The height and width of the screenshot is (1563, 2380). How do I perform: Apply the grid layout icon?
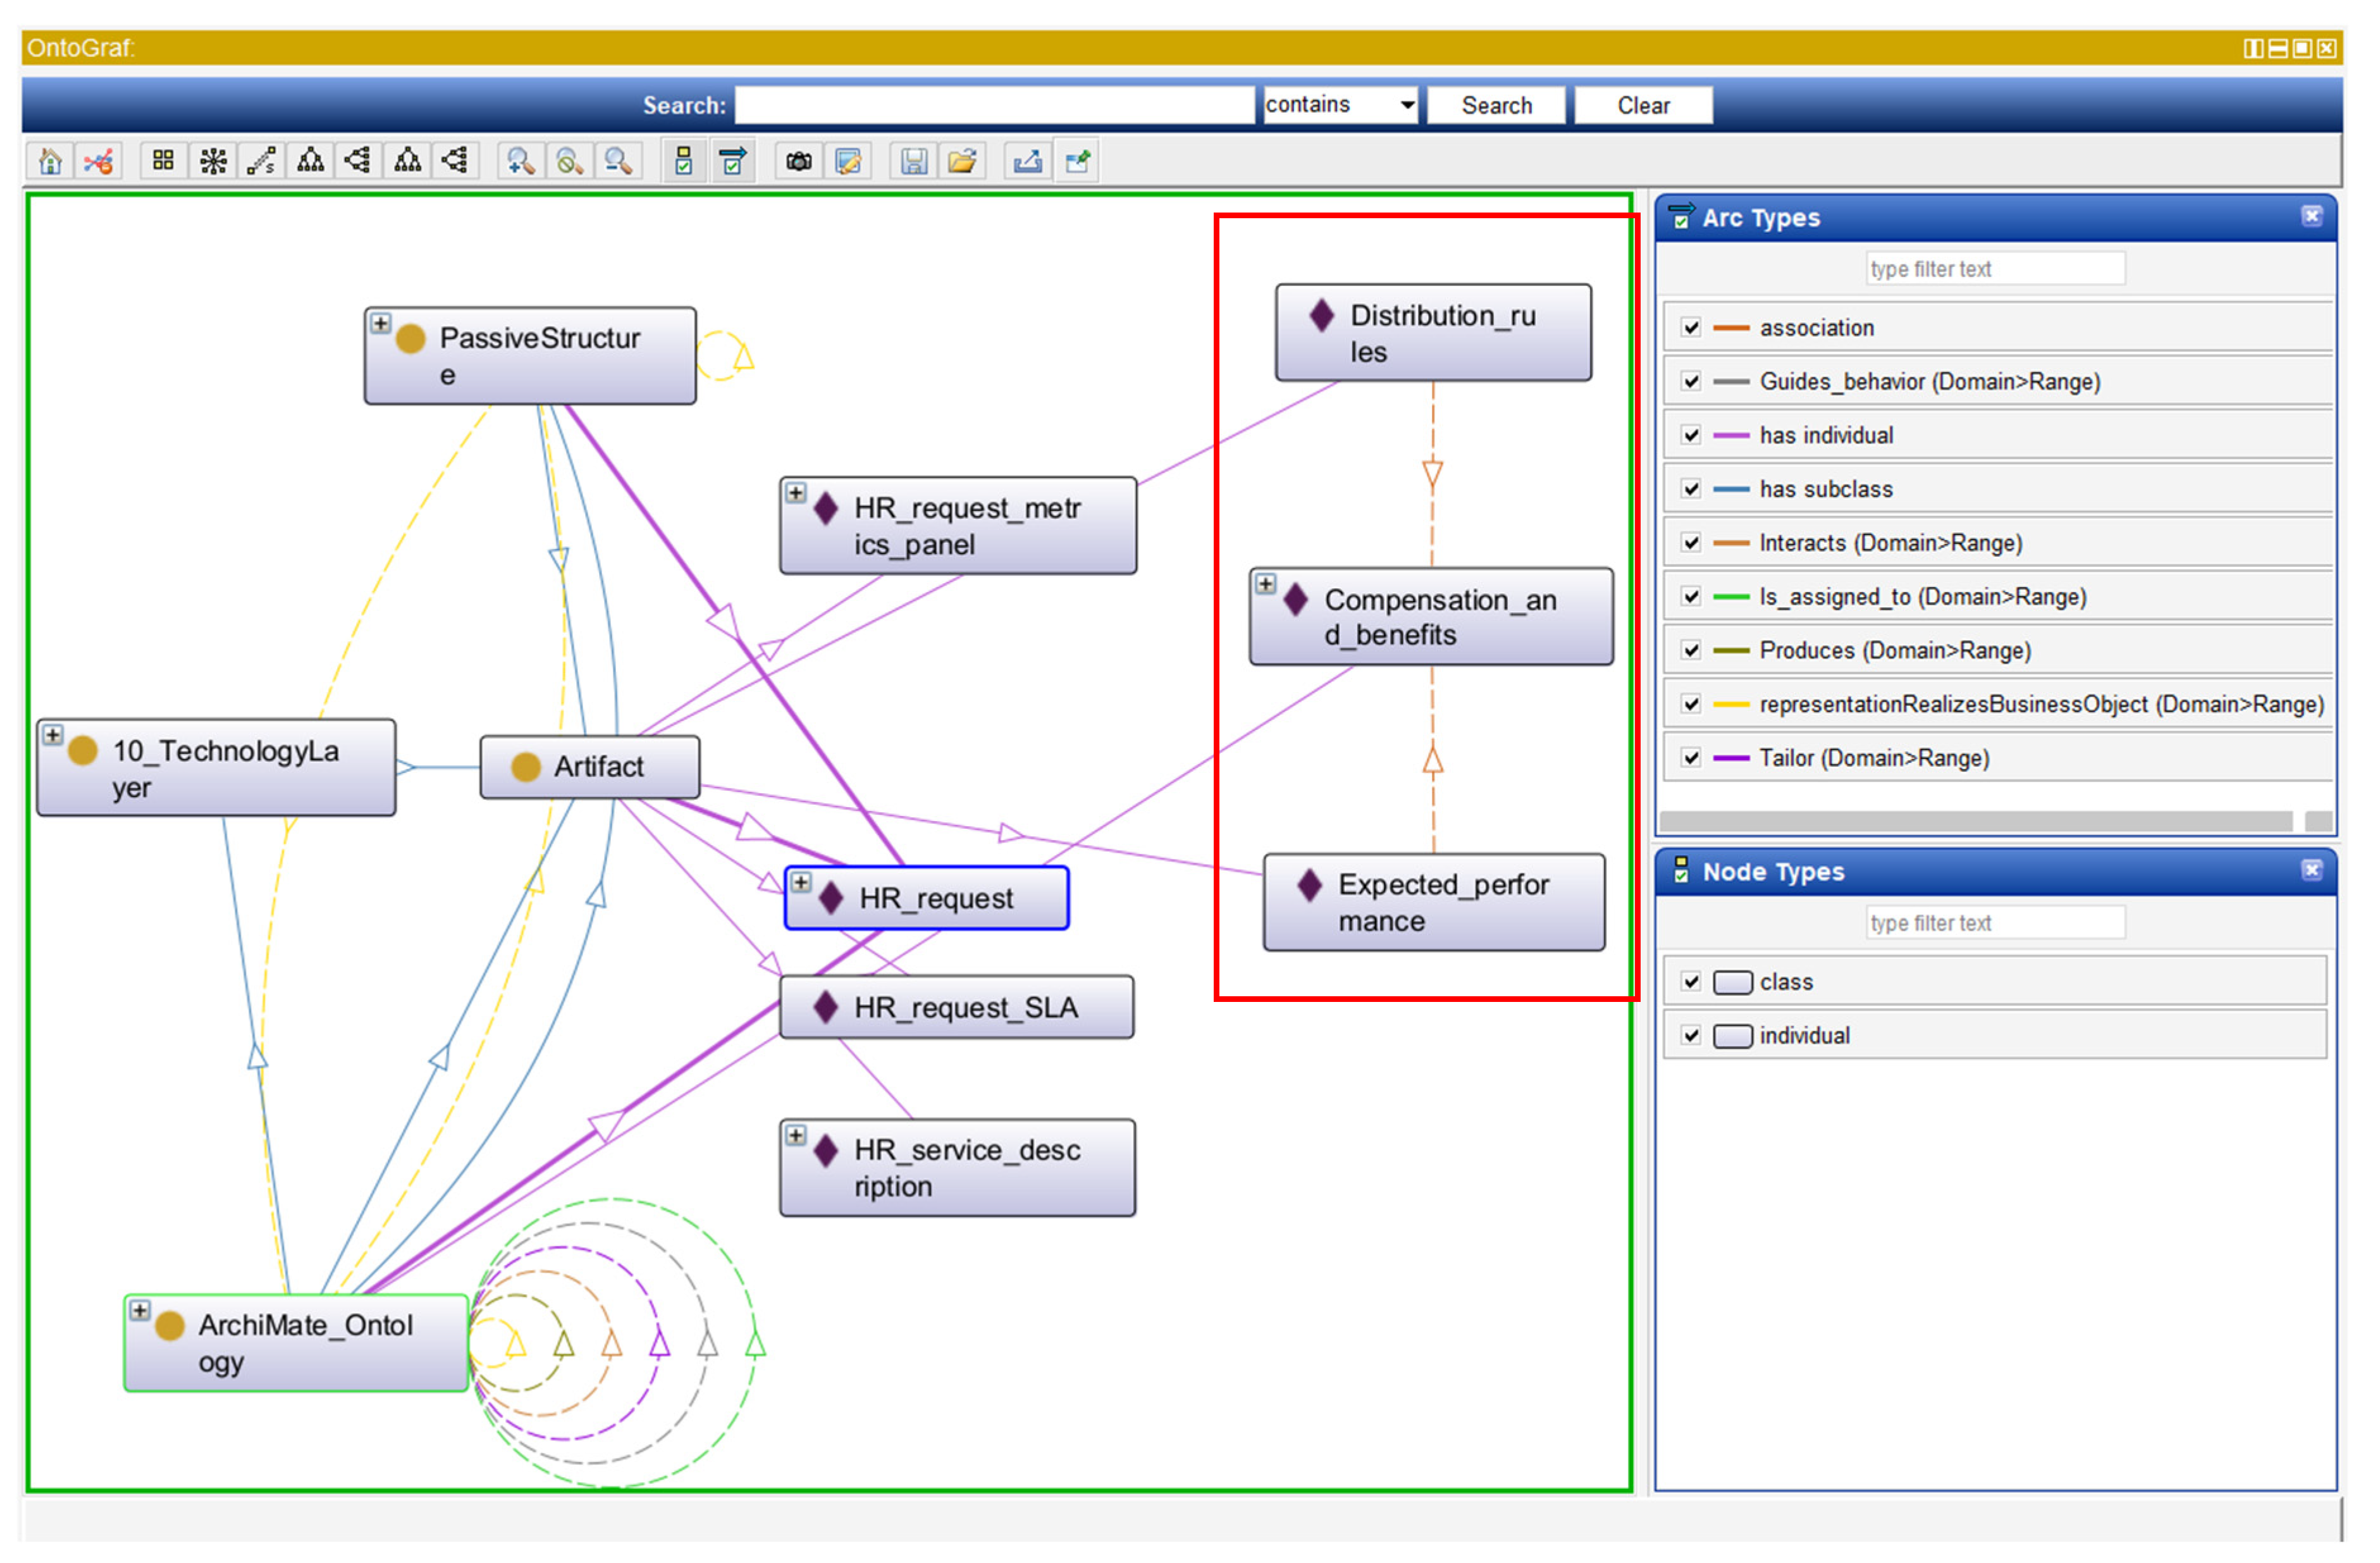pyautogui.click(x=164, y=162)
